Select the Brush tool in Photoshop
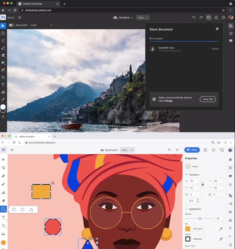This screenshot has height=249, width=235. [x=3, y=48]
